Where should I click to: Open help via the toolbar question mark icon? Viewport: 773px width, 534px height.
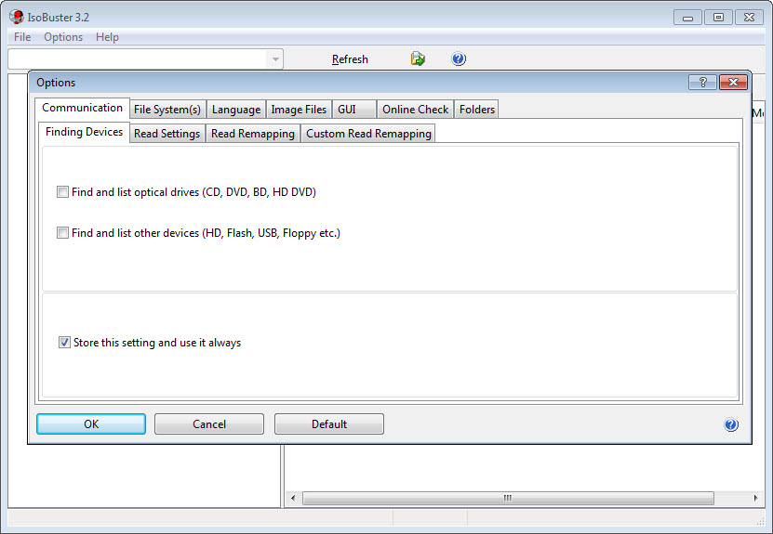(459, 59)
